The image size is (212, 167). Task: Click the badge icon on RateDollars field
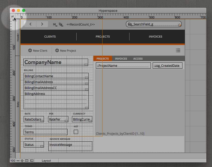tap(42, 121)
